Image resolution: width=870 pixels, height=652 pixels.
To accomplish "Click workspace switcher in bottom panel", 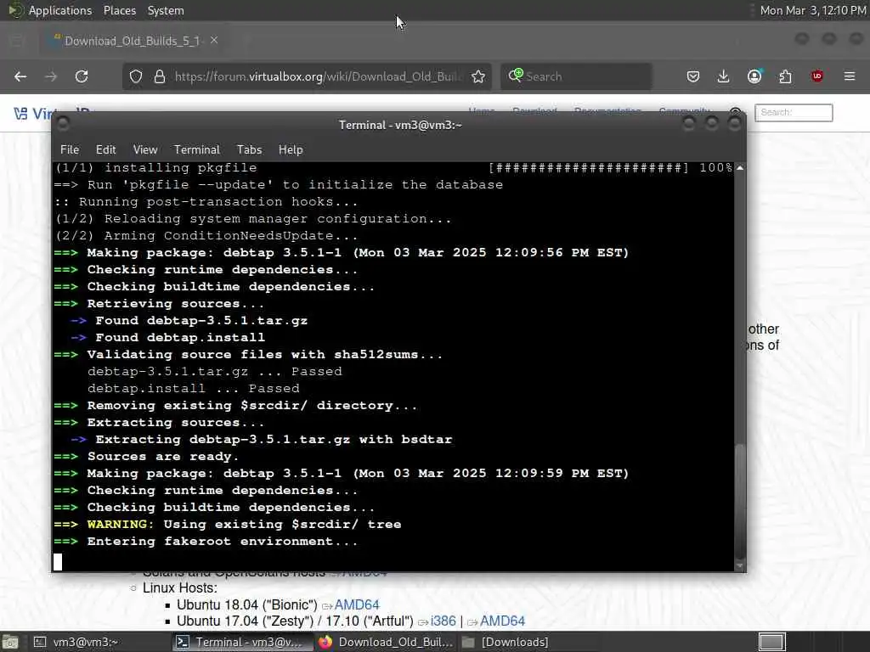I will pyautogui.click(x=771, y=642).
